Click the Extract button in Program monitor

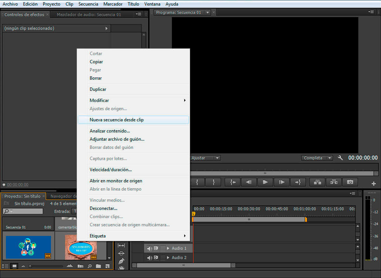(334, 182)
